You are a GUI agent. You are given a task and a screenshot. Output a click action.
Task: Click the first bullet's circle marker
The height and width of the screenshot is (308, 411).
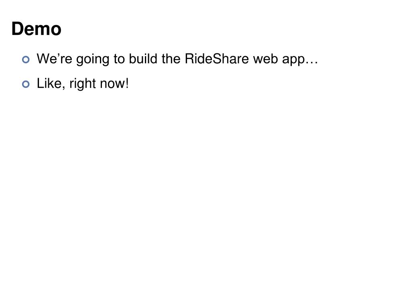(x=26, y=60)
